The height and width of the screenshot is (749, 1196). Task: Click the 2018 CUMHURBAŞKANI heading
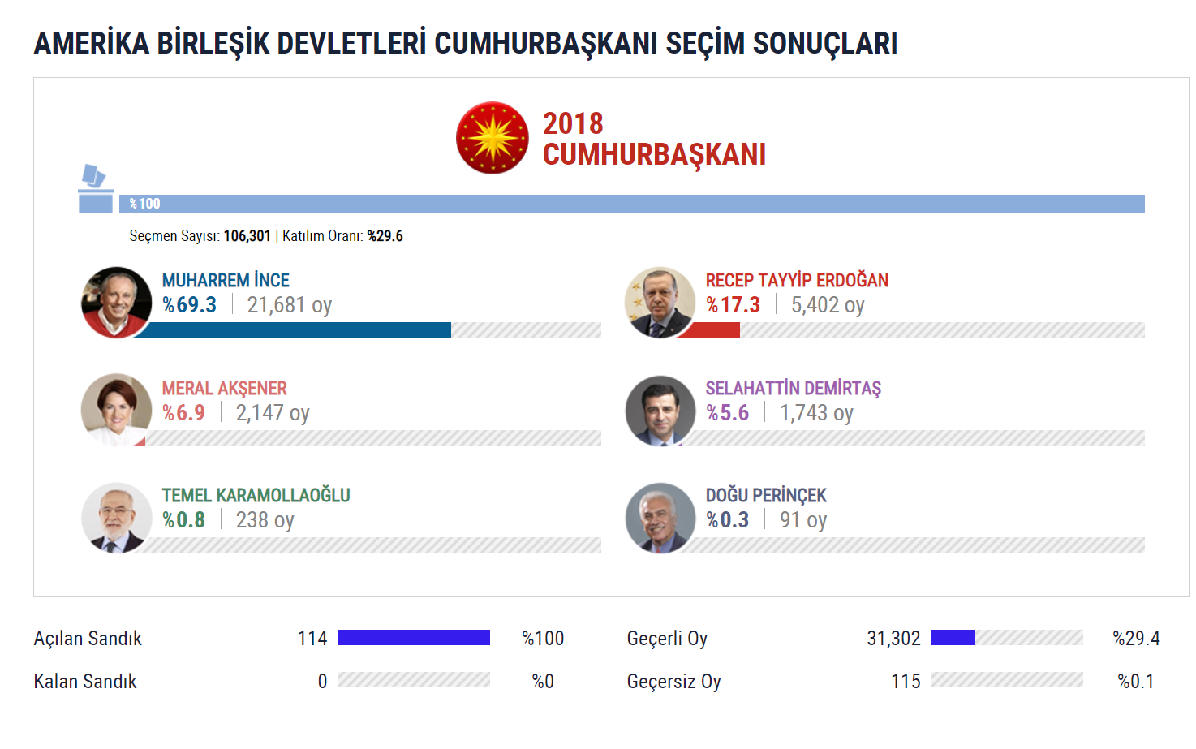(x=653, y=139)
